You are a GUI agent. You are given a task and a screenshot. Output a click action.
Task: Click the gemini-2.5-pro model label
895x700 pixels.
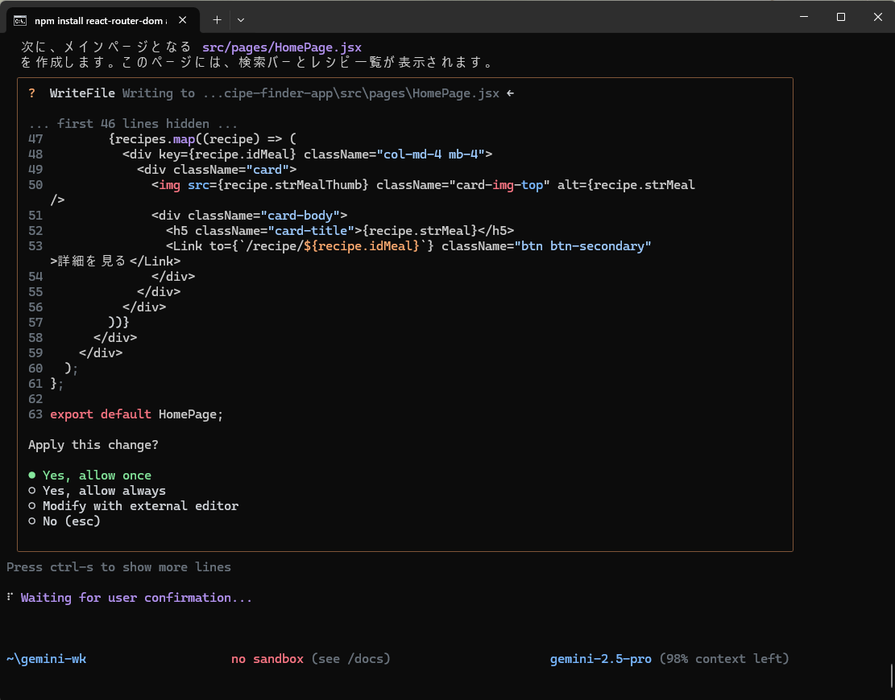[600, 659]
